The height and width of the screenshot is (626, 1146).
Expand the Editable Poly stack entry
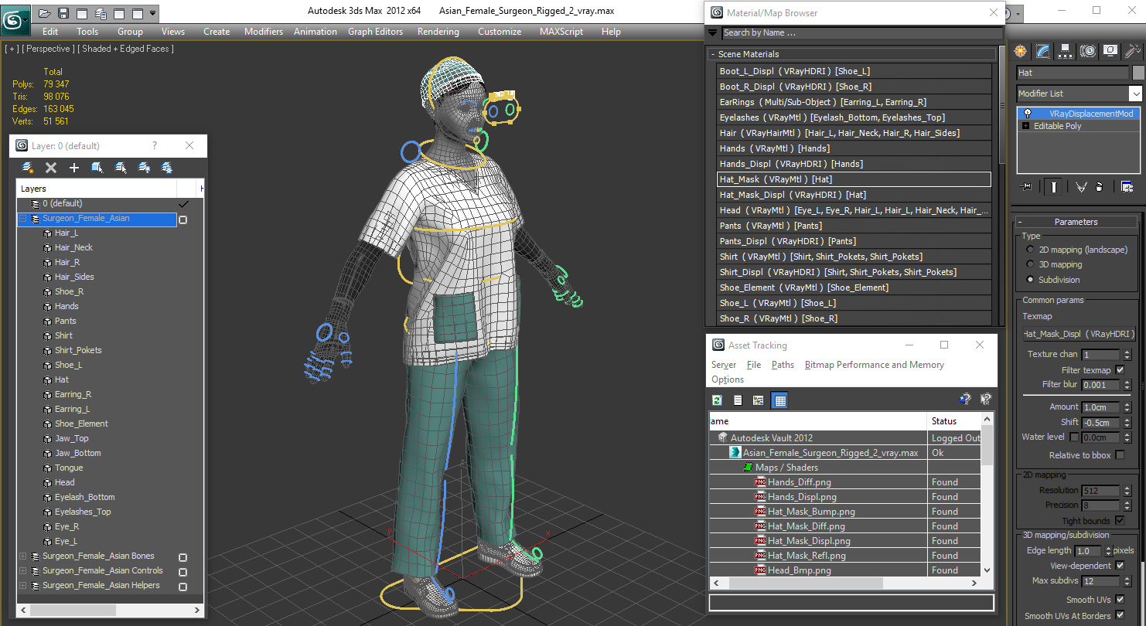(1026, 126)
